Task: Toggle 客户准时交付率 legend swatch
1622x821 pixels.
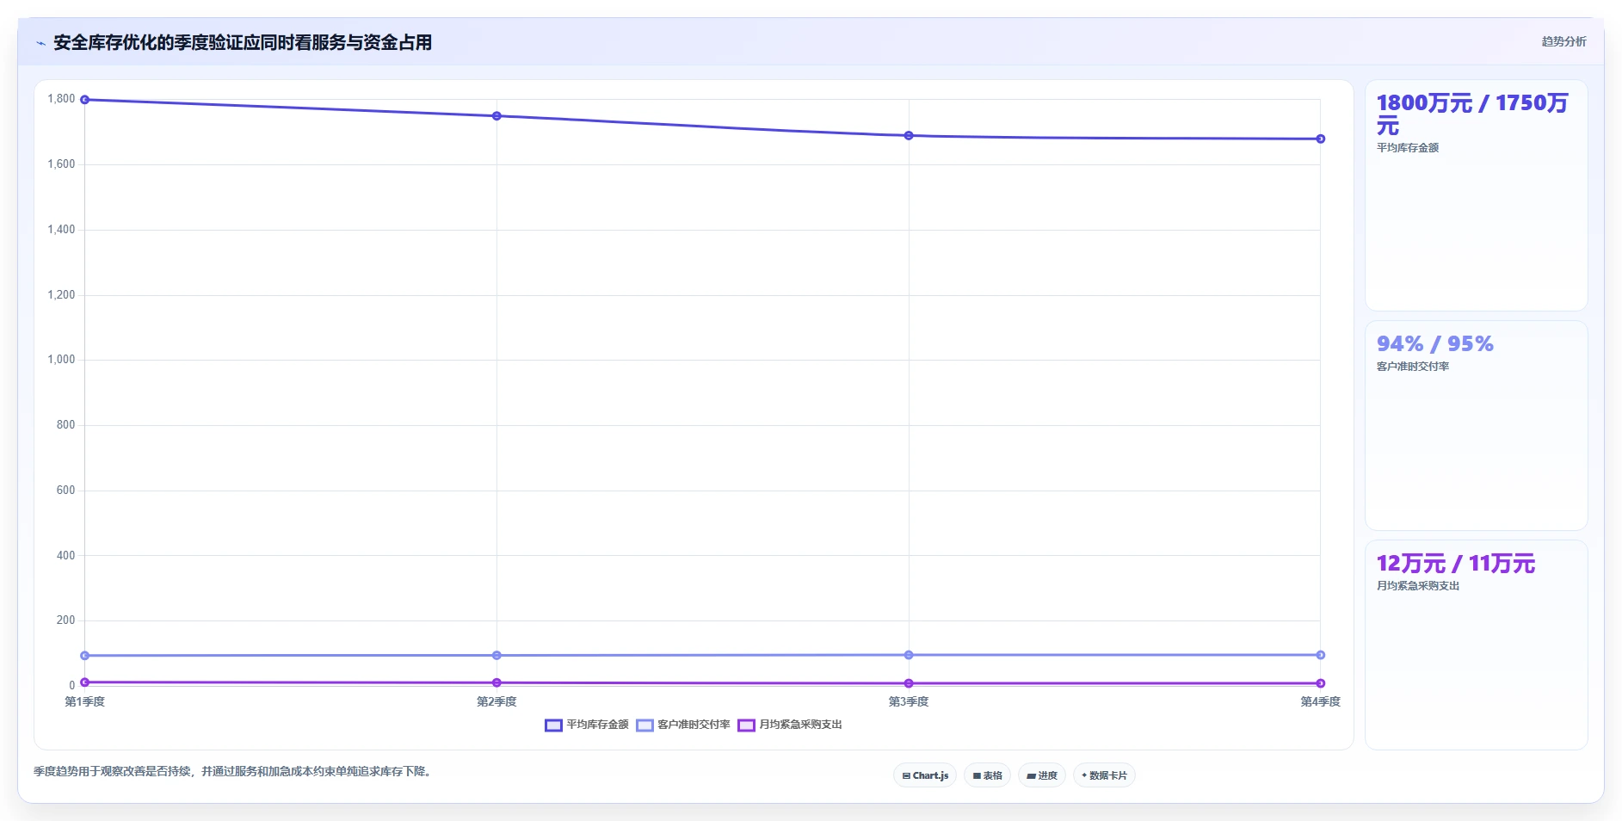Action: (x=644, y=725)
